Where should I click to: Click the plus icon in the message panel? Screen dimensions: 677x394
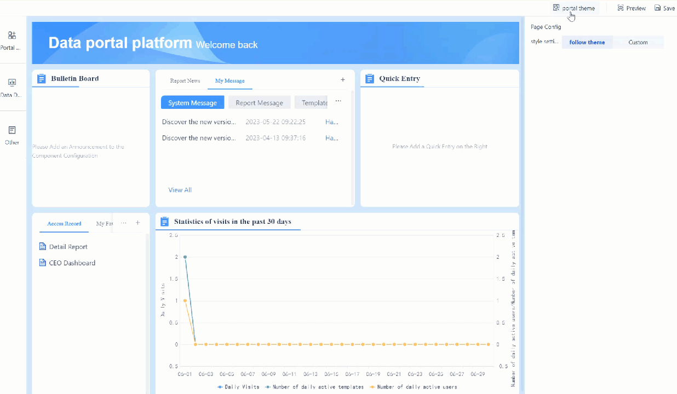pyautogui.click(x=342, y=79)
